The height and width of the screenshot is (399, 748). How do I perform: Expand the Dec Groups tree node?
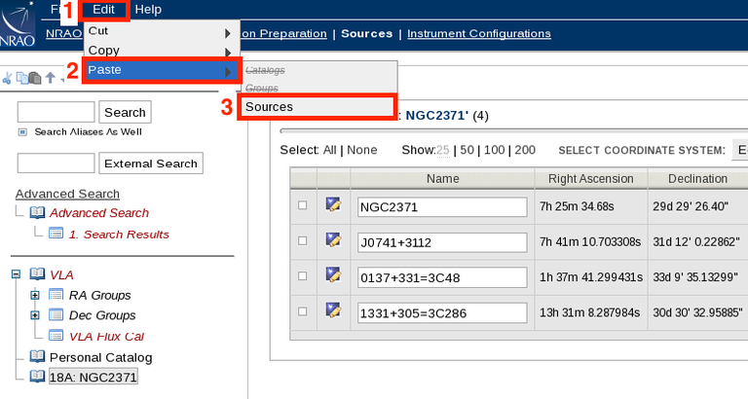click(x=35, y=315)
